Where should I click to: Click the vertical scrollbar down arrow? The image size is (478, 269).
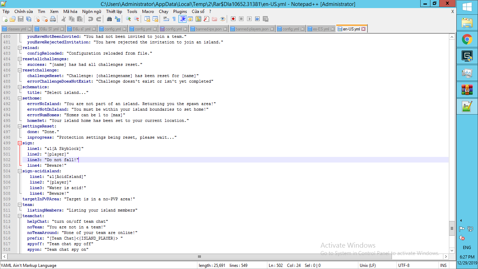click(x=452, y=251)
